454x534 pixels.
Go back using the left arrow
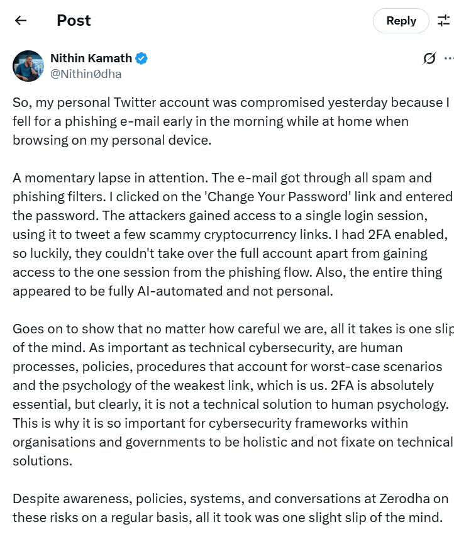(x=21, y=21)
